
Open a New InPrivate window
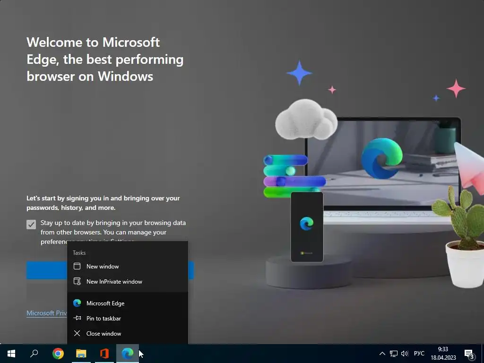pyautogui.click(x=128, y=282)
